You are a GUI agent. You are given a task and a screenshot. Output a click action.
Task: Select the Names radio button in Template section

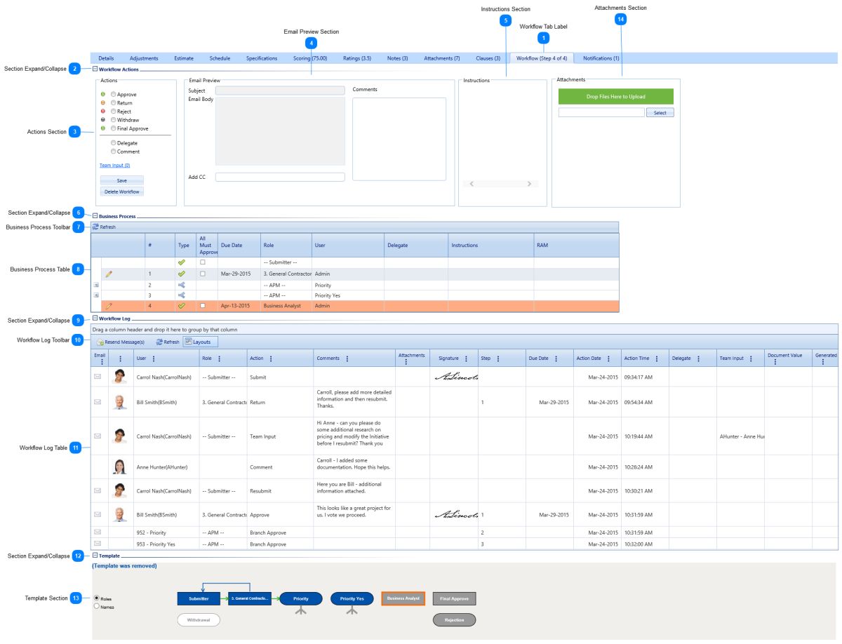pyautogui.click(x=96, y=606)
